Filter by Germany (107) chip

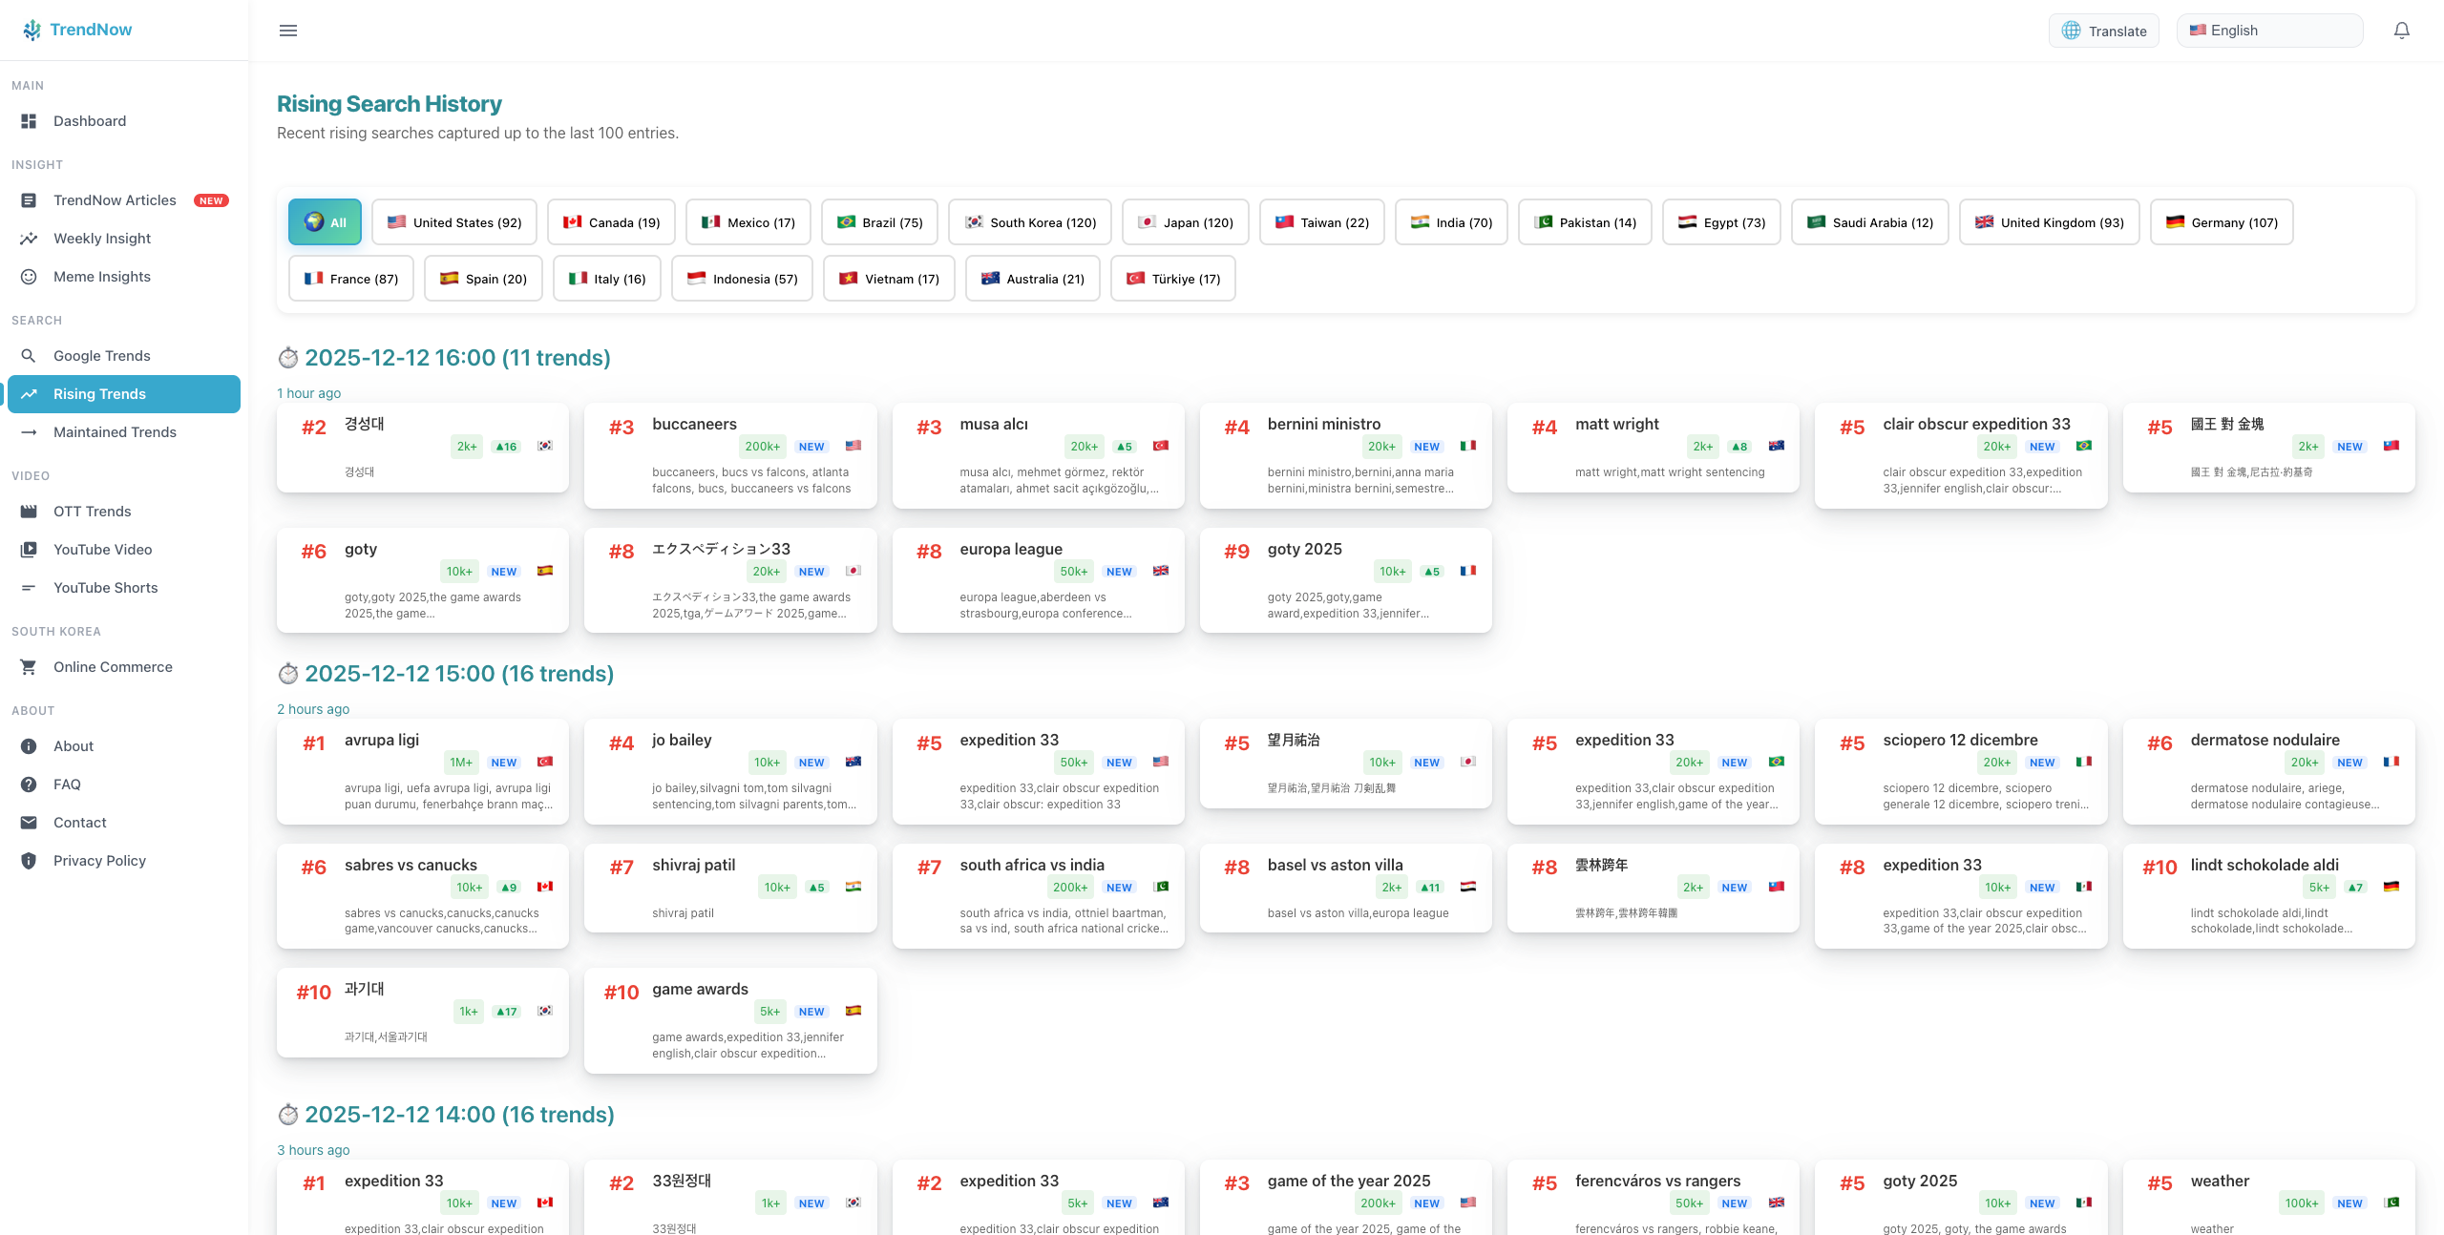(x=2221, y=222)
